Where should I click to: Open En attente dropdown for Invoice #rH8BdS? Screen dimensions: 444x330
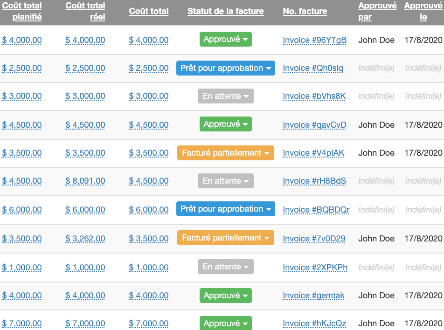tap(225, 181)
